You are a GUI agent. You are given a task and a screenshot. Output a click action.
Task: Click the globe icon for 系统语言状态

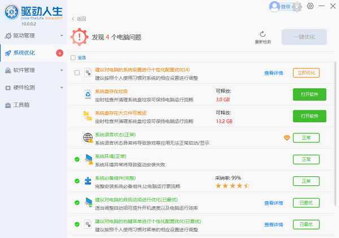[88, 137]
